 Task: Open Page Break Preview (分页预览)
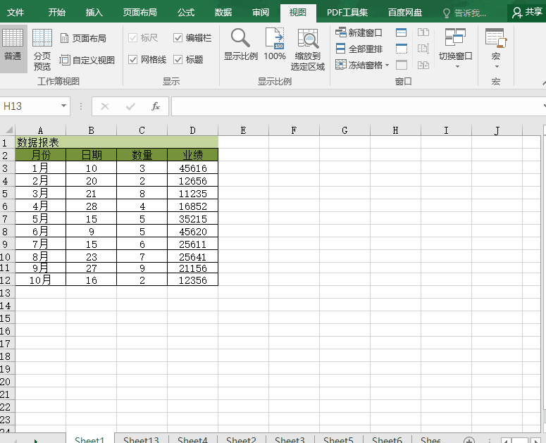(x=42, y=49)
